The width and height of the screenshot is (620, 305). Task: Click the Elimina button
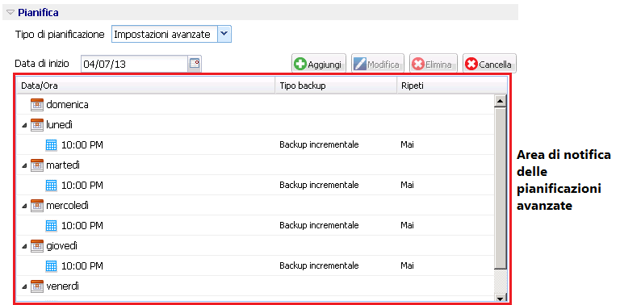tap(434, 64)
